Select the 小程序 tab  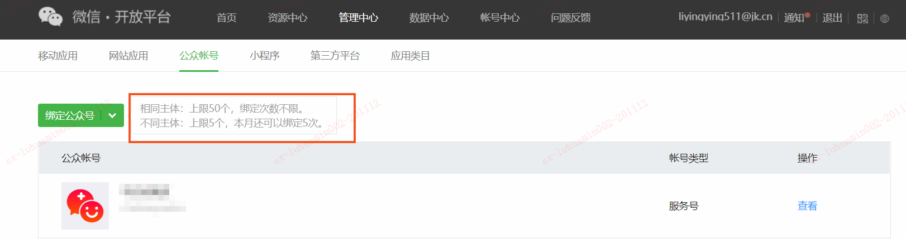coord(265,56)
